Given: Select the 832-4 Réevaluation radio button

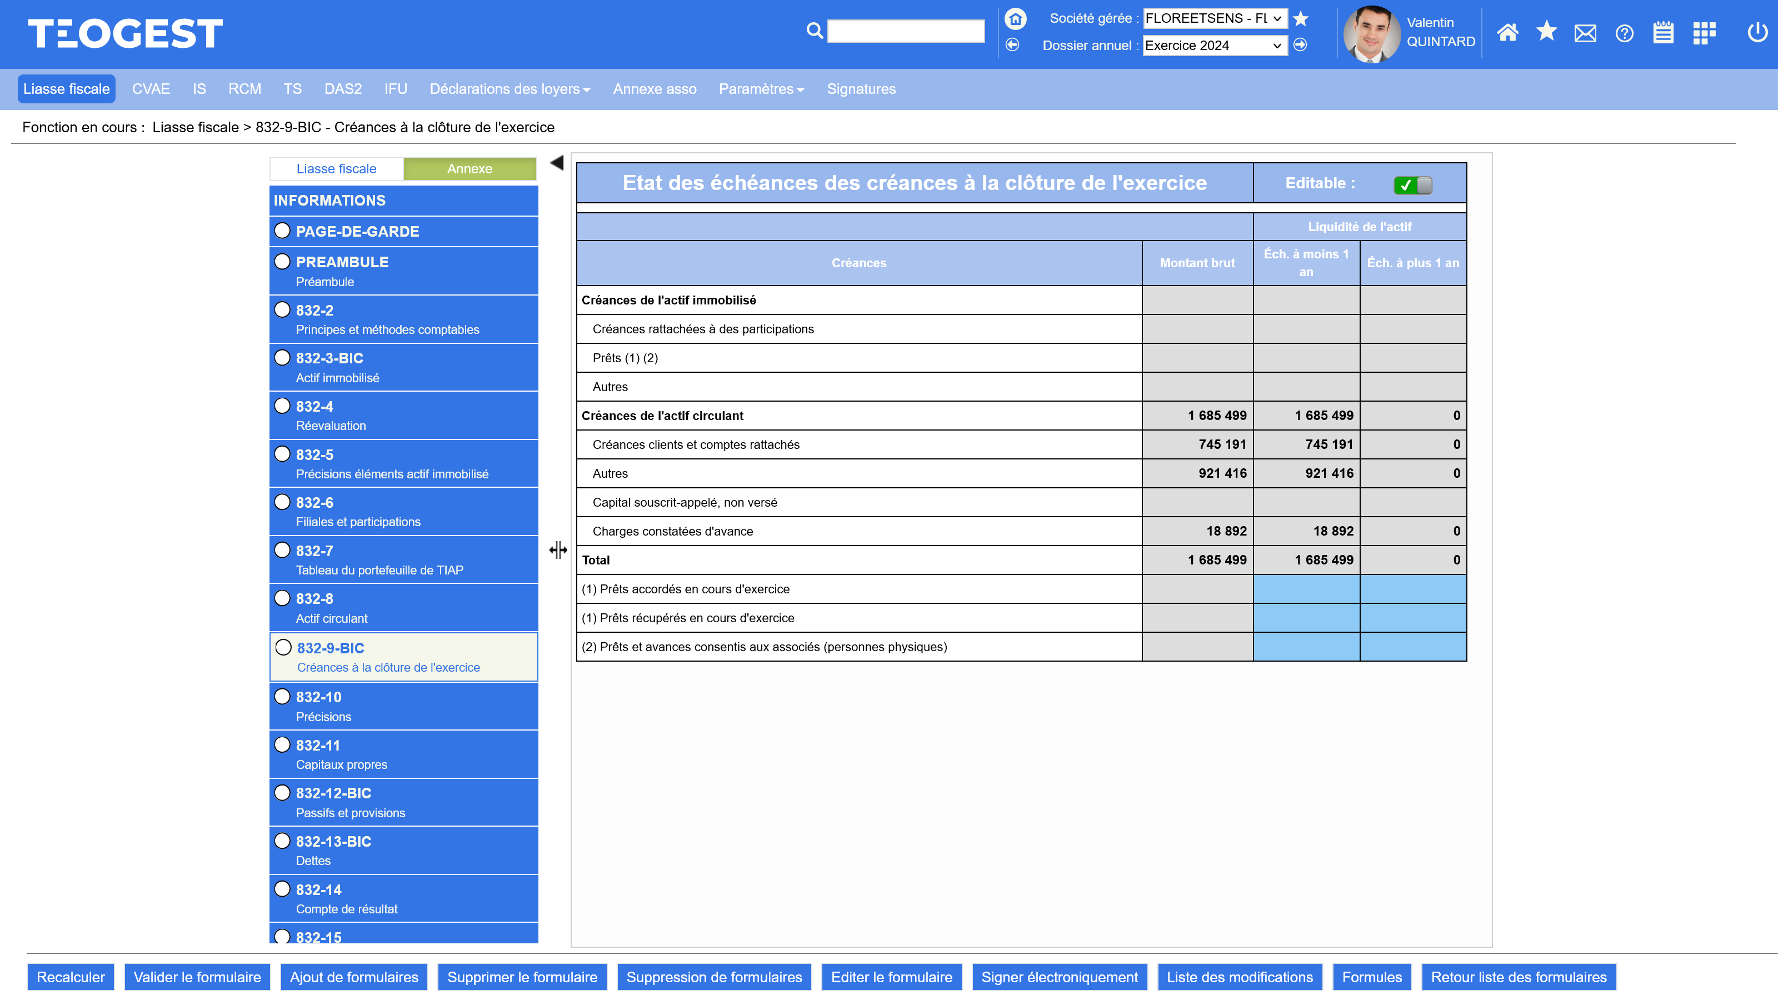Looking at the screenshot, I should (x=282, y=405).
